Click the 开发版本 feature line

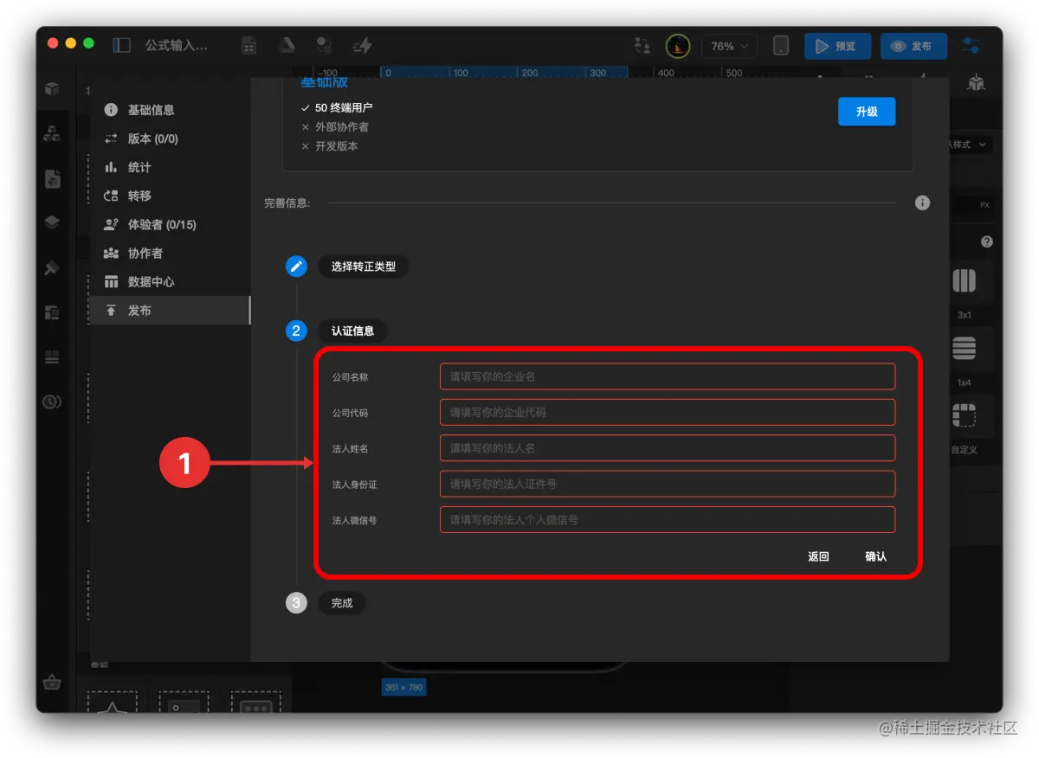tap(329, 146)
